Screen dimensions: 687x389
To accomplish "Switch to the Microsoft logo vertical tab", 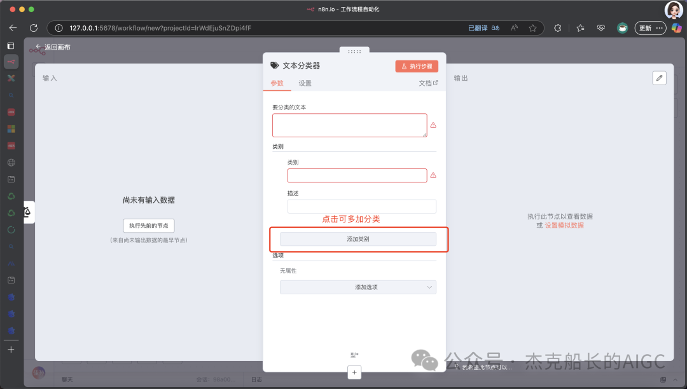I will (11, 128).
